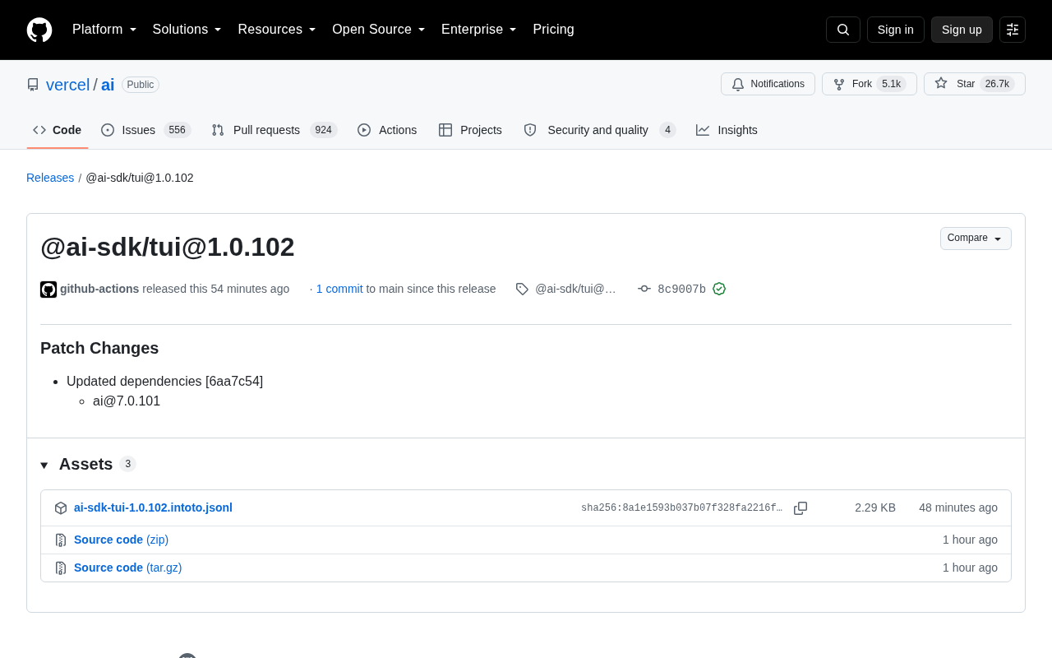Click the ai@7.0.101 dependency text
Viewport: 1052px width, 658px height.
pos(127,401)
